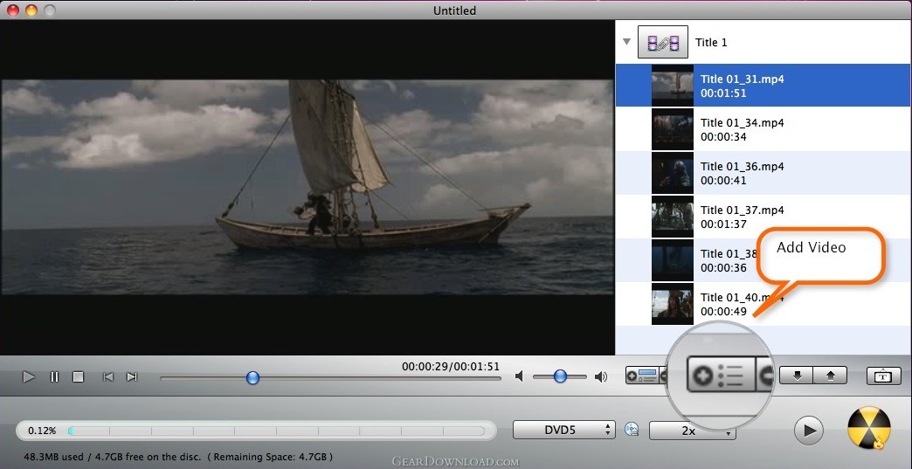Click the thumbnail of the 00:00:49 clip

click(673, 303)
